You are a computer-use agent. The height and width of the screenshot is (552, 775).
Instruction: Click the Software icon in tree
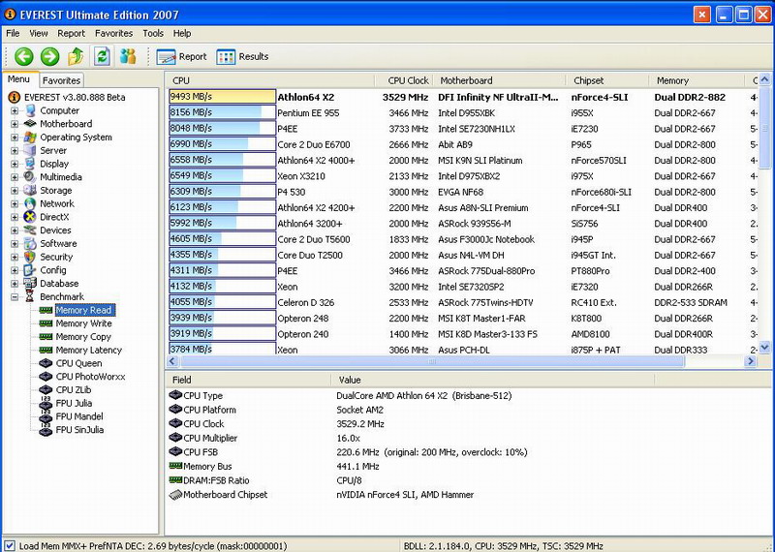[30, 244]
